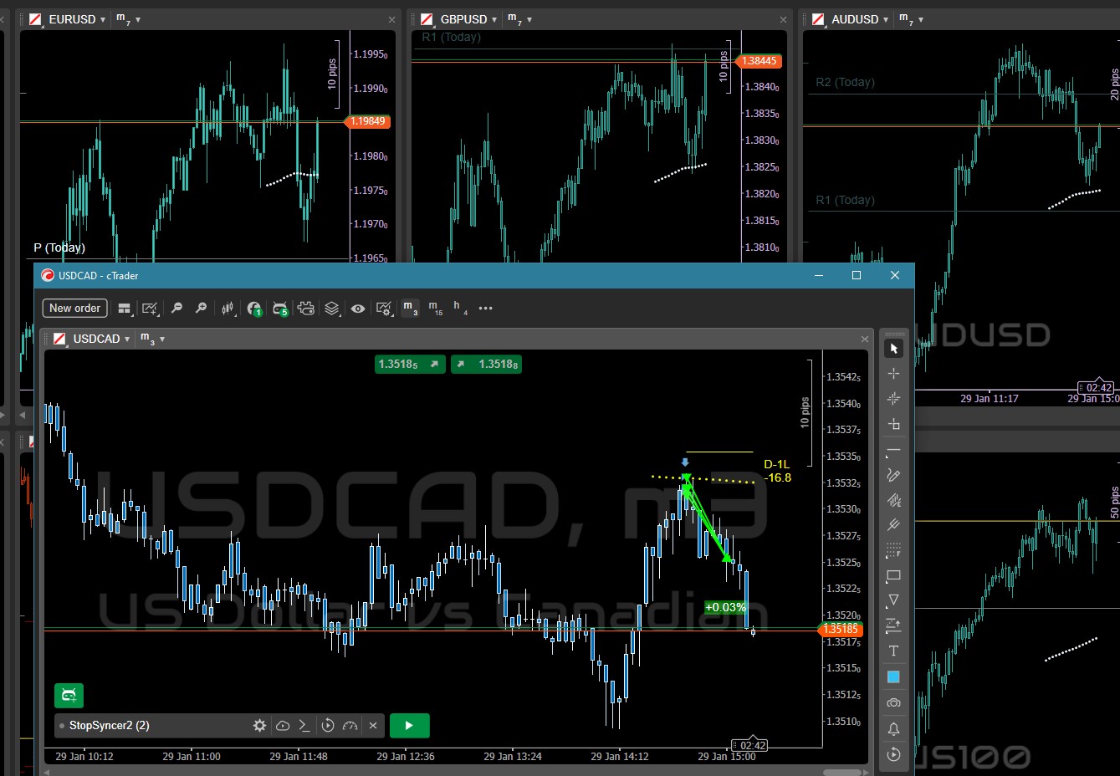Switch to the m15 timeframe
The height and width of the screenshot is (776, 1120).
435,309
